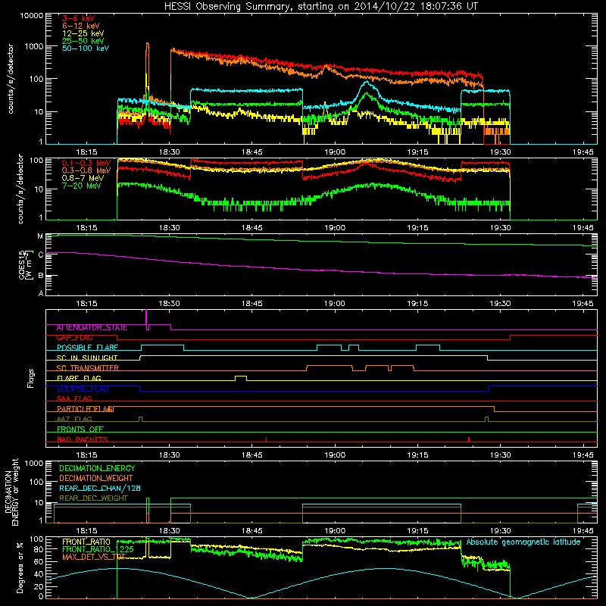Select the FRONT_RATIO_1225 legend label

98,549
